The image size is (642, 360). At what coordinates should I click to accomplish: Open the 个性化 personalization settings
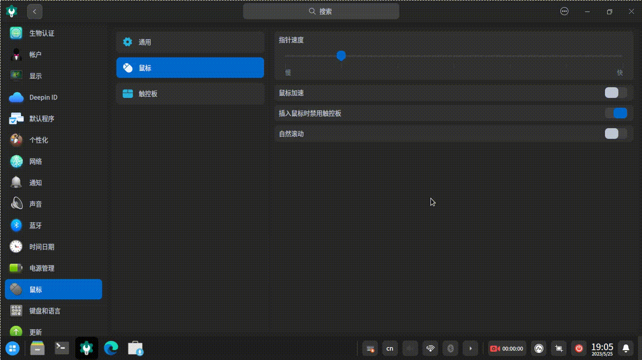(x=54, y=140)
